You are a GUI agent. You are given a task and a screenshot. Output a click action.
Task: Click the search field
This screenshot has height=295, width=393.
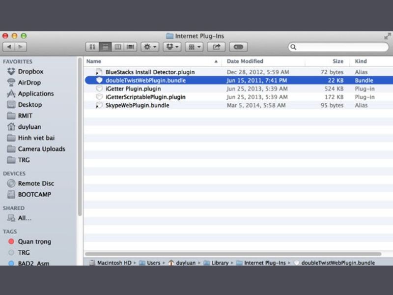(x=338, y=47)
